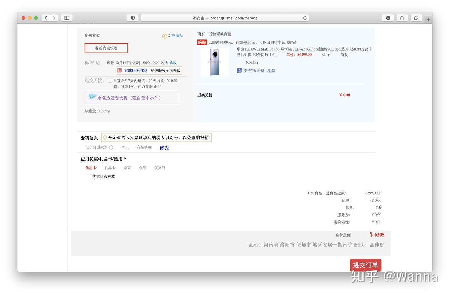Click the recipient name 高佳好

pyautogui.click(x=377, y=245)
